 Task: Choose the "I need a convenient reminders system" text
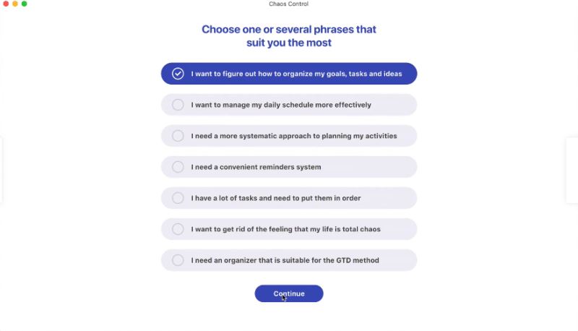[256, 167]
